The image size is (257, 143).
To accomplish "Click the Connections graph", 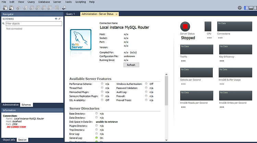I will coord(234,26).
